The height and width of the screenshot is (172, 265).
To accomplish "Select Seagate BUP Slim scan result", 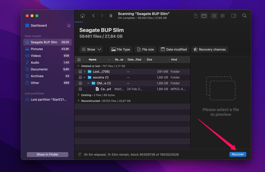I will [x=48, y=42].
